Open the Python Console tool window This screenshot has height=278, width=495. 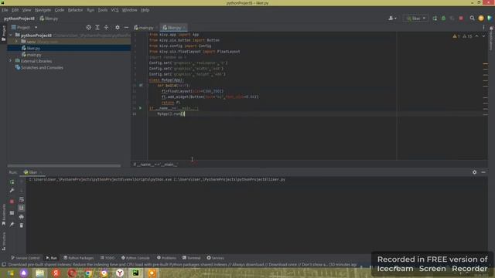pos(135,258)
